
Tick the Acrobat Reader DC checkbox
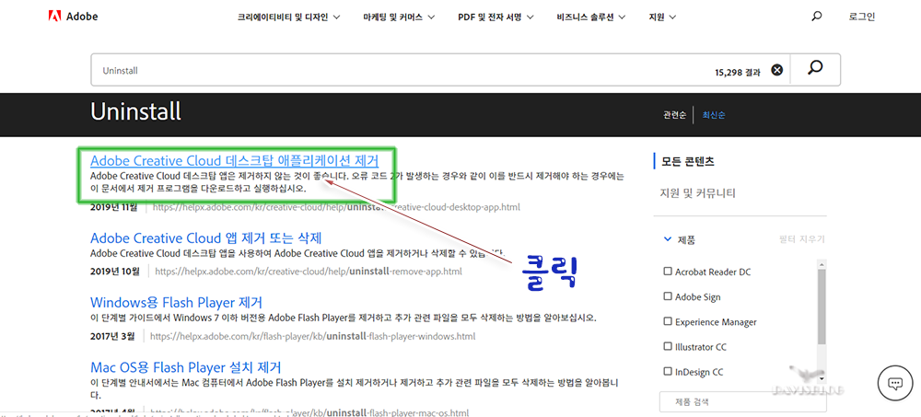(667, 272)
